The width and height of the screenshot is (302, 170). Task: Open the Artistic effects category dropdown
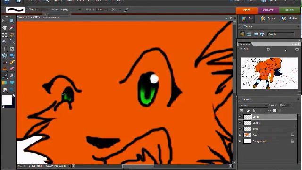click(281, 34)
